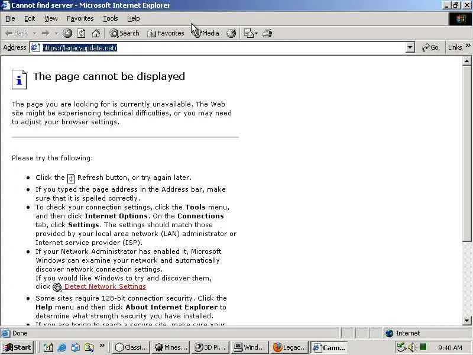
Task: Click the Print toolbar icon
Action: coord(267,33)
